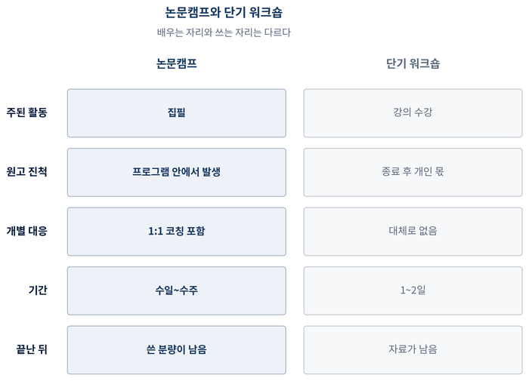Select the 집필 cell
The image size is (529, 381).
click(176, 113)
